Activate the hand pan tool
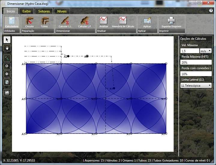This screenshot has height=165, width=216. click(x=7, y=48)
